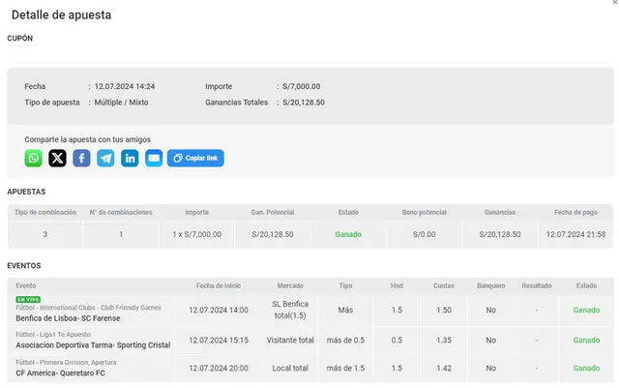The image size is (619, 388).
Task: Click the Cuotas column header
Action: [x=444, y=286]
